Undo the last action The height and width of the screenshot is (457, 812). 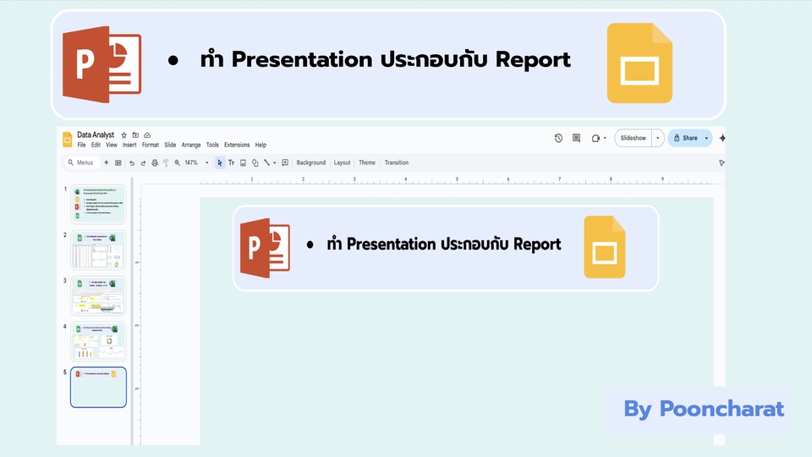132,162
